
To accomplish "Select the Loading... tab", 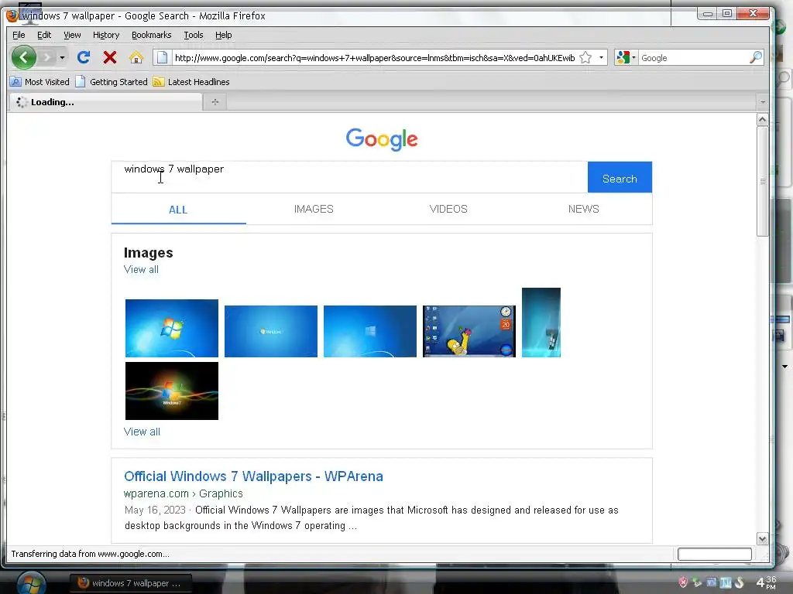I will pyautogui.click(x=105, y=102).
